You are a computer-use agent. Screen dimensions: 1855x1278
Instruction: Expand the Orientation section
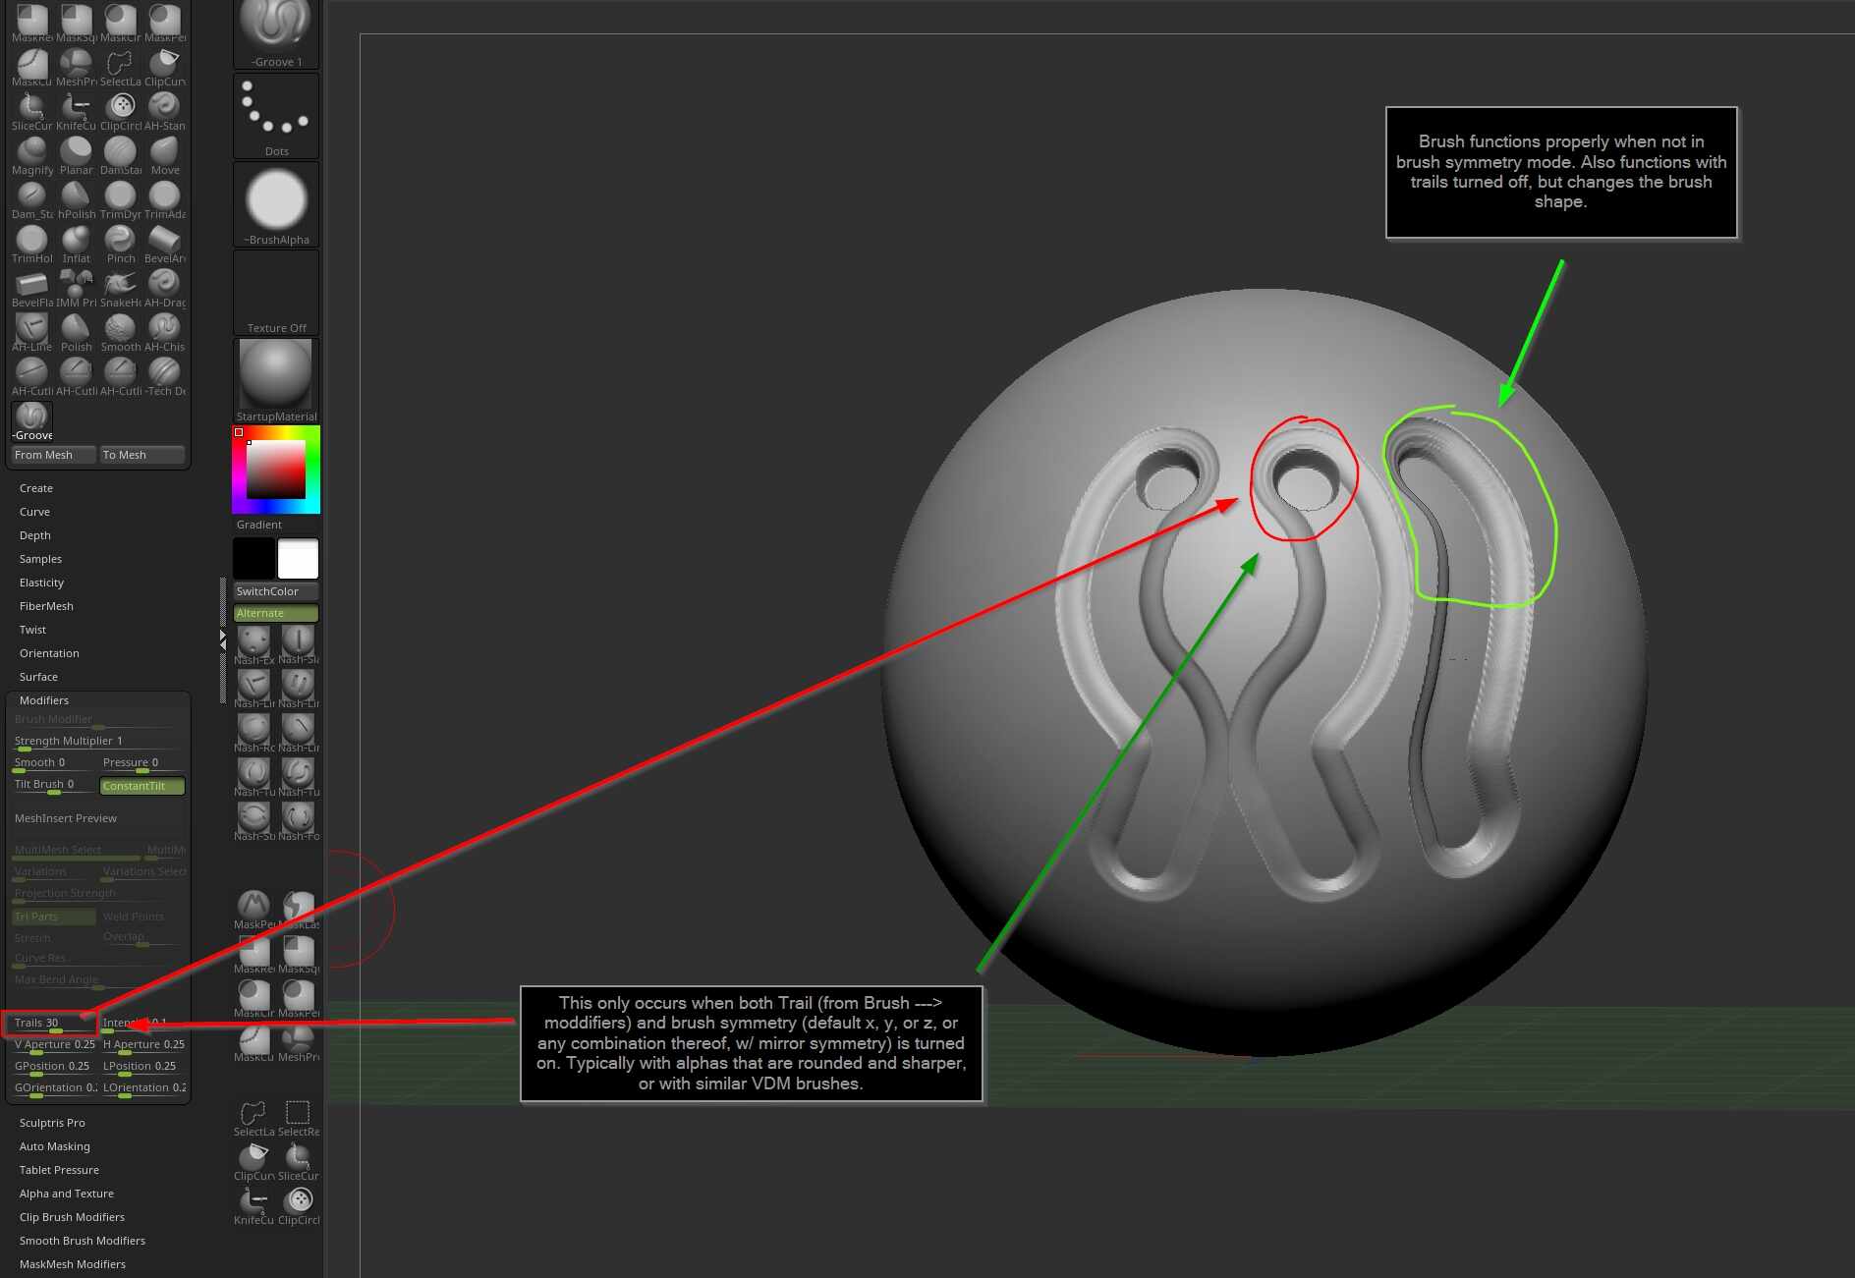[49, 653]
